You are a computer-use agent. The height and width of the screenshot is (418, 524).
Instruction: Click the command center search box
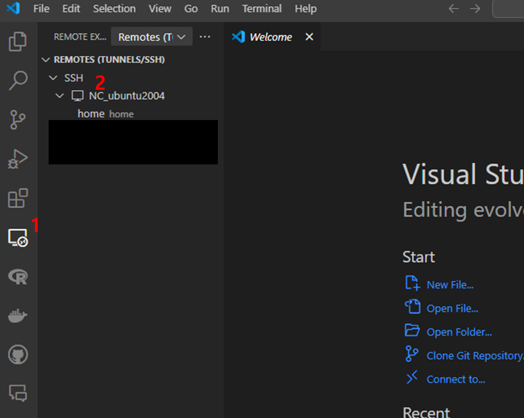508,9
